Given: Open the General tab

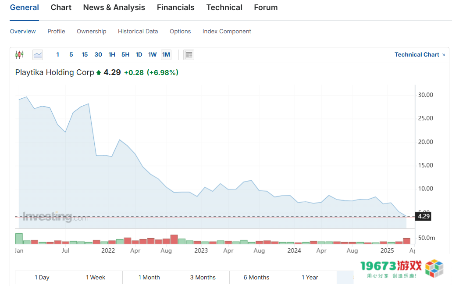Looking at the screenshot, I should pos(25,7).
